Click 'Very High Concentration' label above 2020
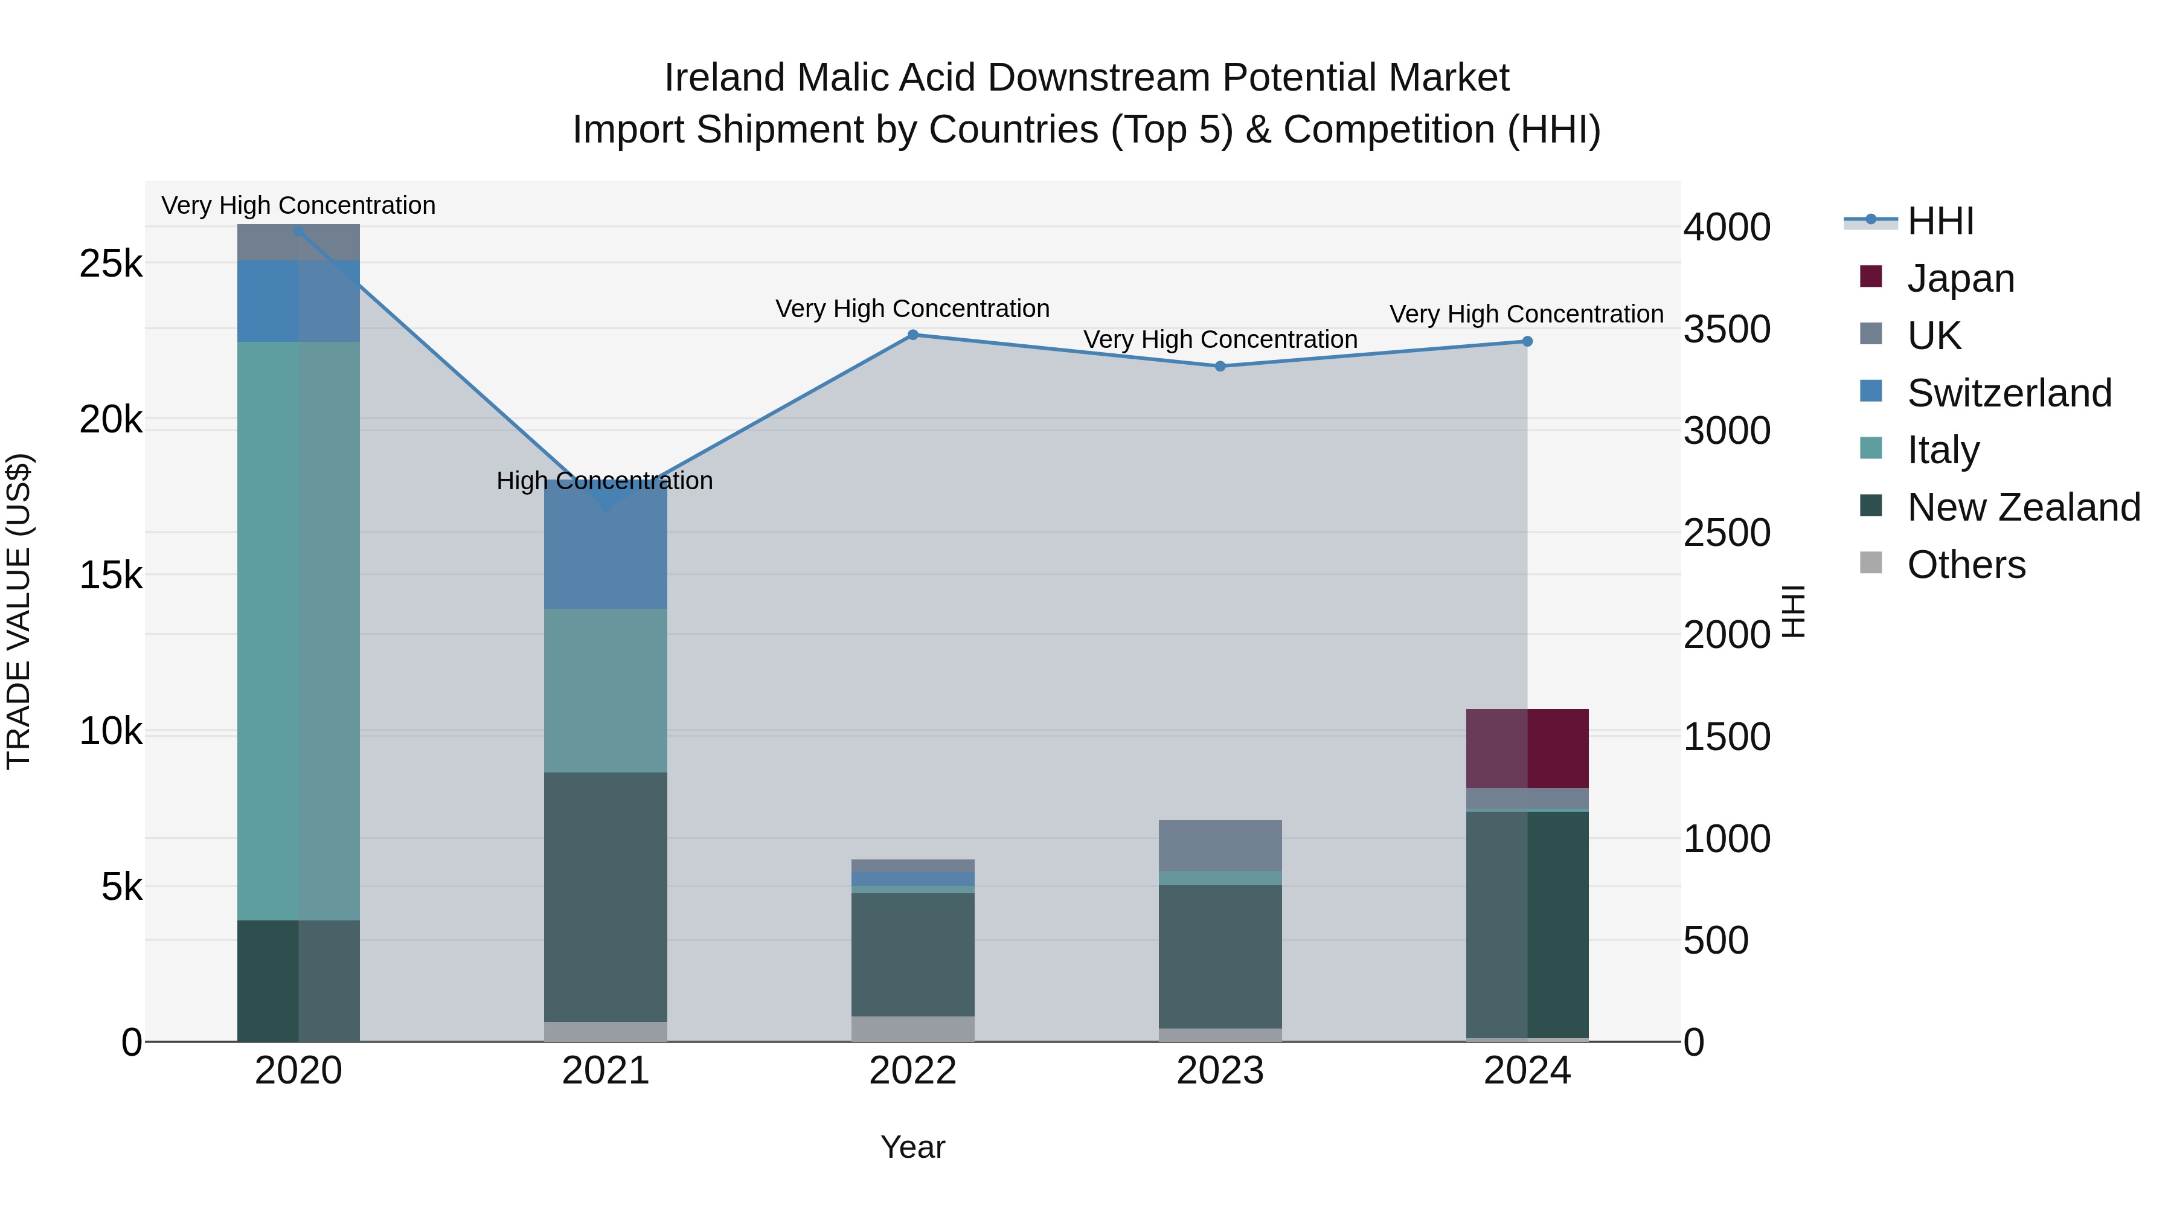The width and height of the screenshot is (2174, 1223). (x=299, y=206)
